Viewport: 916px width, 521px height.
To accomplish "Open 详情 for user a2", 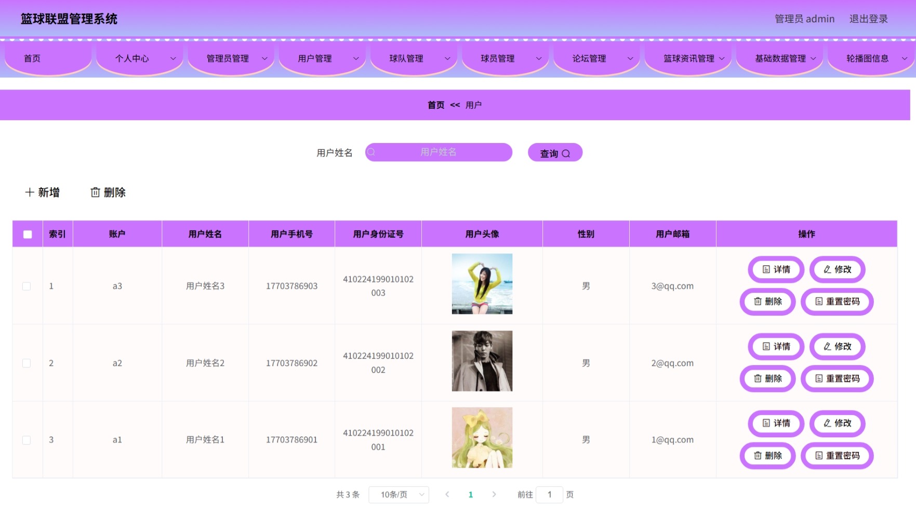I will pos(776,346).
